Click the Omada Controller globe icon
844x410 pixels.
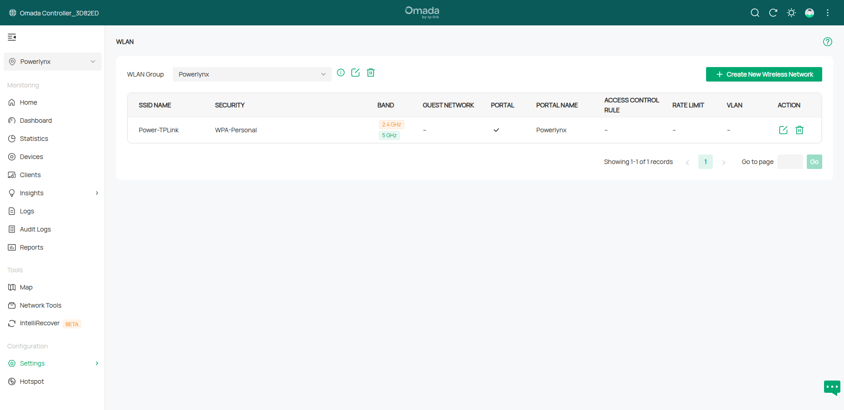13,13
